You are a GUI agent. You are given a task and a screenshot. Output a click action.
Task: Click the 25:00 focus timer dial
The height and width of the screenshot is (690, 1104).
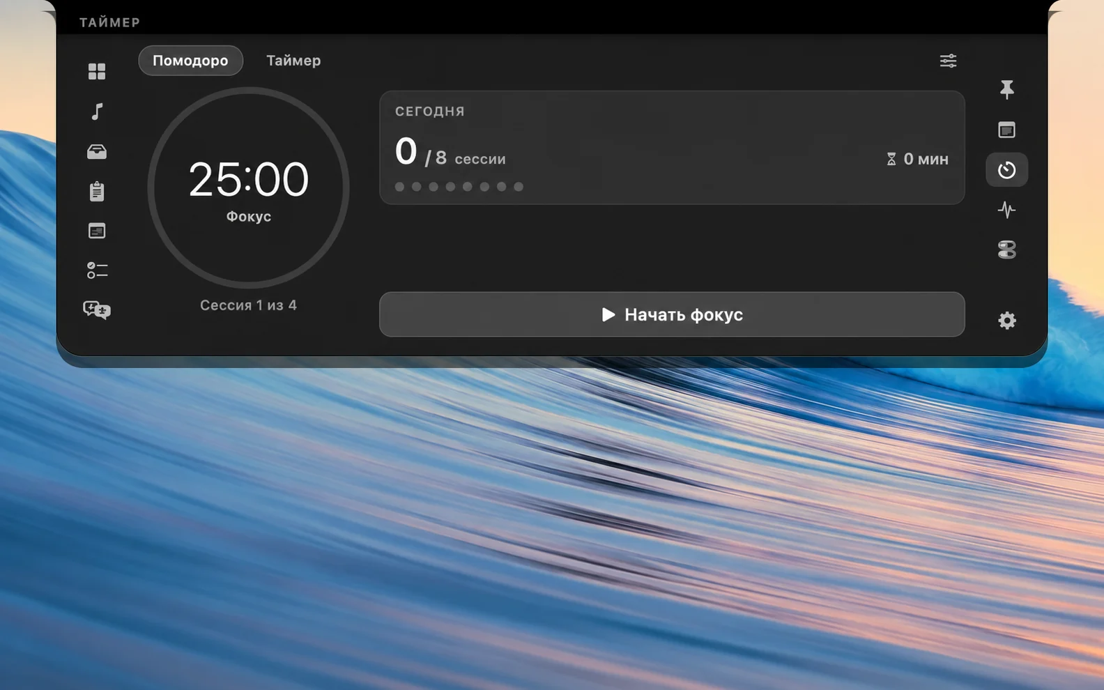click(248, 187)
